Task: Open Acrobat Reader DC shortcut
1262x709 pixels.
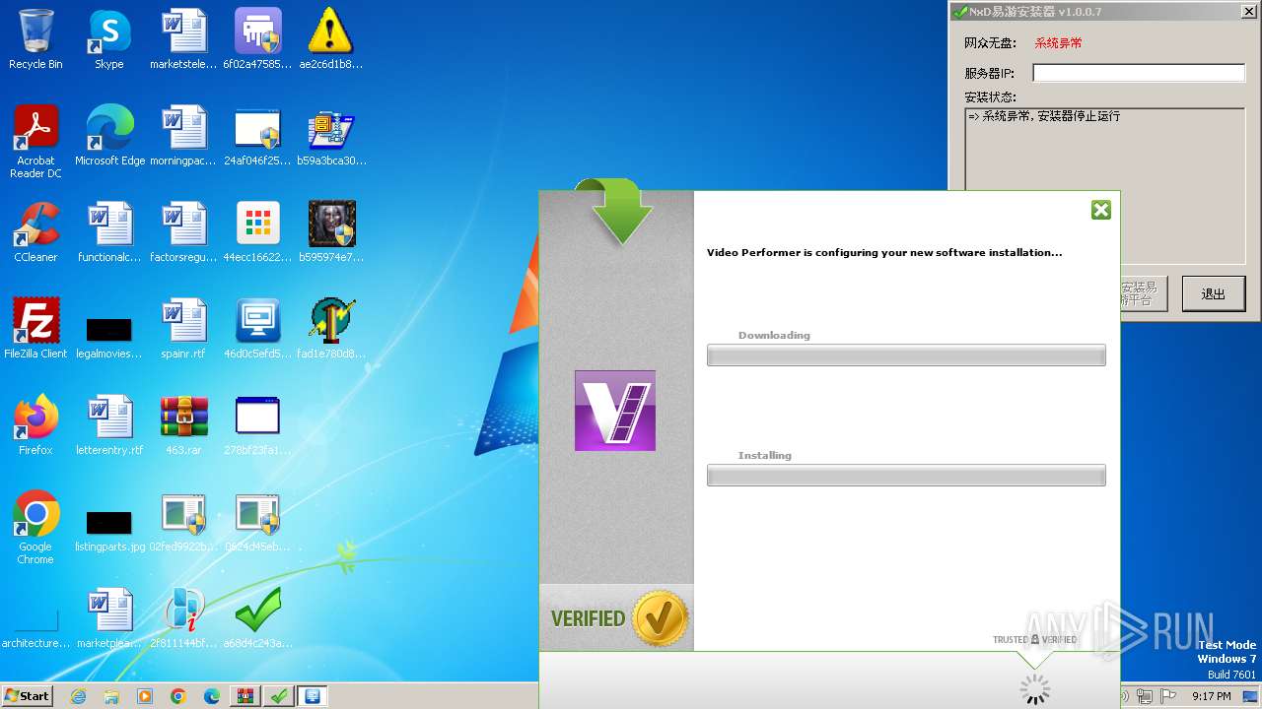Action: (35, 142)
